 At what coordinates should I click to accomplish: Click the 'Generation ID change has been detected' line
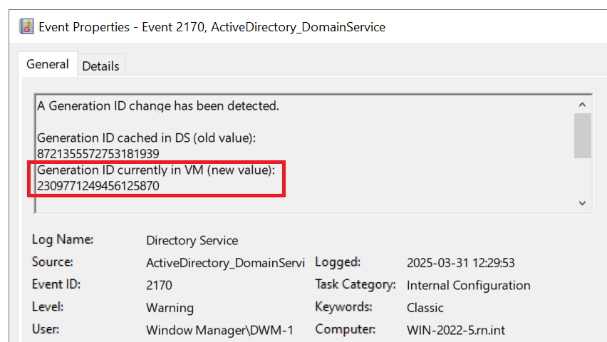158,105
